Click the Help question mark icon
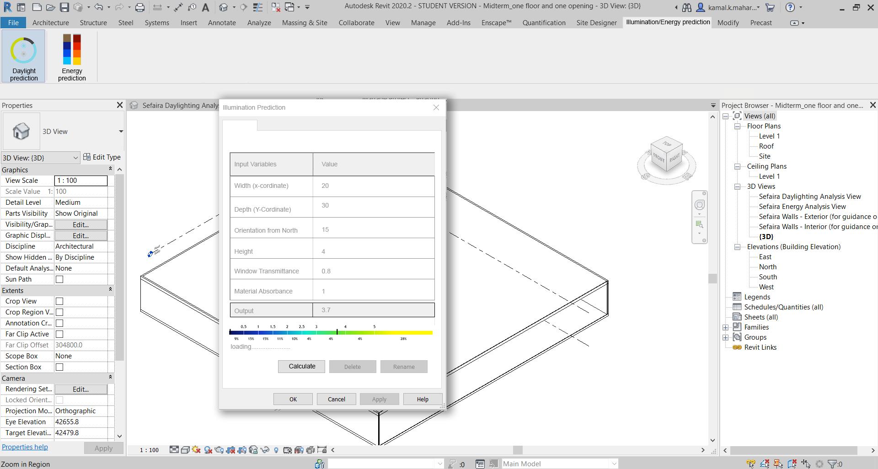Image resolution: width=878 pixels, height=469 pixels. pos(790,7)
